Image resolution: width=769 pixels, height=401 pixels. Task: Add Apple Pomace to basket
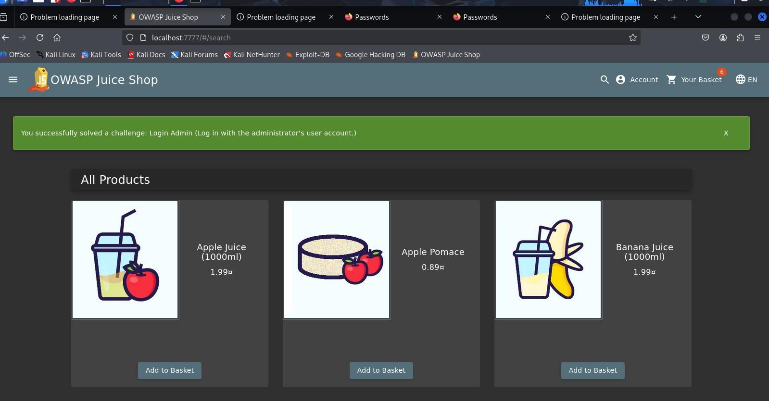coord(381,370)
